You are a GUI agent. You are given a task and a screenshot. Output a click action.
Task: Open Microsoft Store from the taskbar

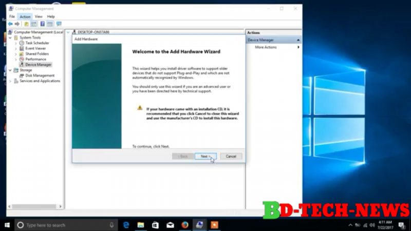[x=156, y=225]
